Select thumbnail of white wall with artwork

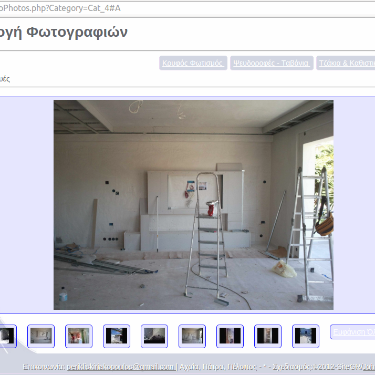coord(41,336)
